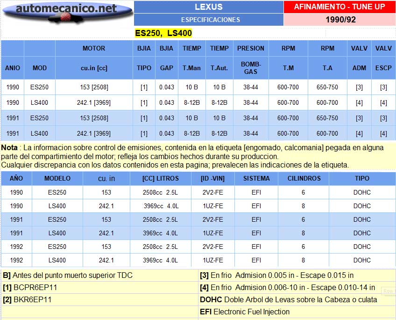Image resolution: width=396 pixels, height=320 pixels.
Task: Select the SISTEMA column header
Action: point(256,178)
